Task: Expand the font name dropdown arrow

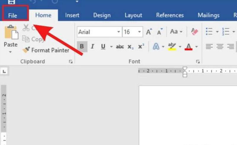Action: pos(119,32)
